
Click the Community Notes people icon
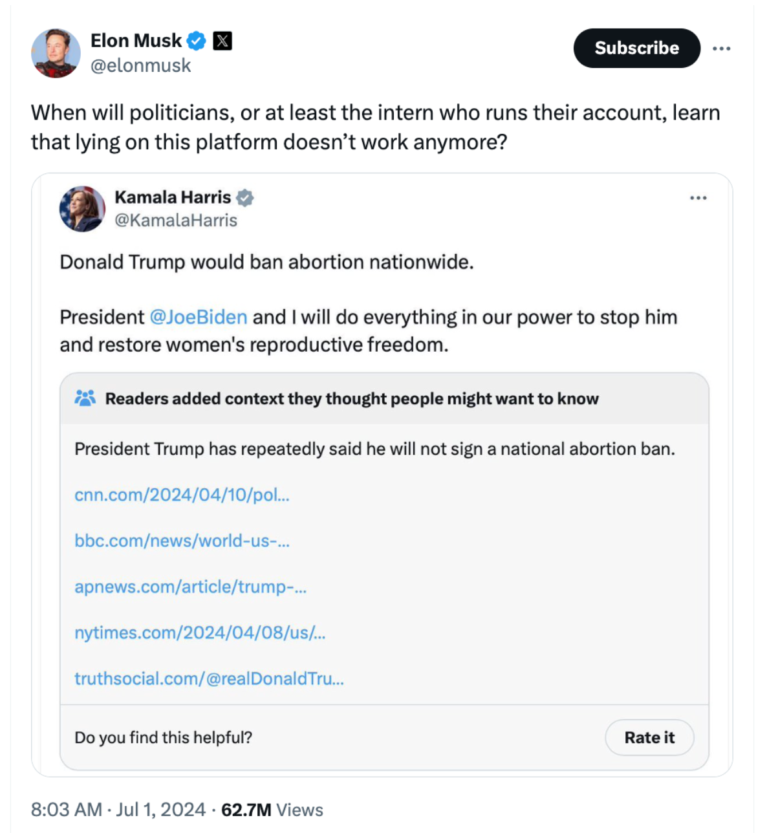[85, 398]
